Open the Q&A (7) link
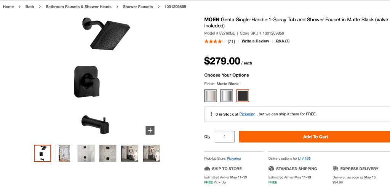The image size is (390, 192). coord(283,41)
